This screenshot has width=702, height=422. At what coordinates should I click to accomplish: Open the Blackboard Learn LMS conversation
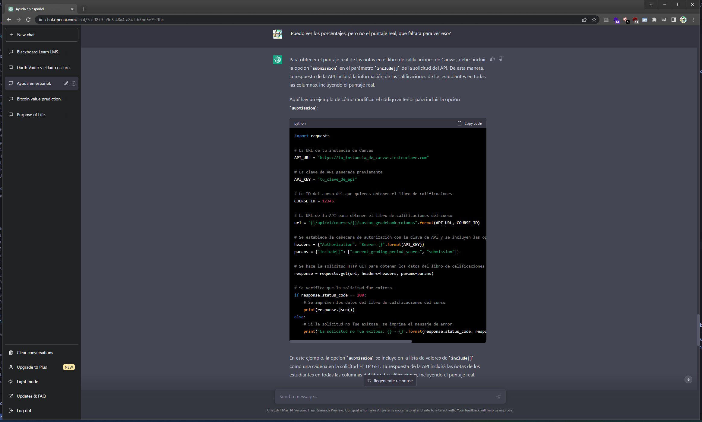[x=38, y=52]
